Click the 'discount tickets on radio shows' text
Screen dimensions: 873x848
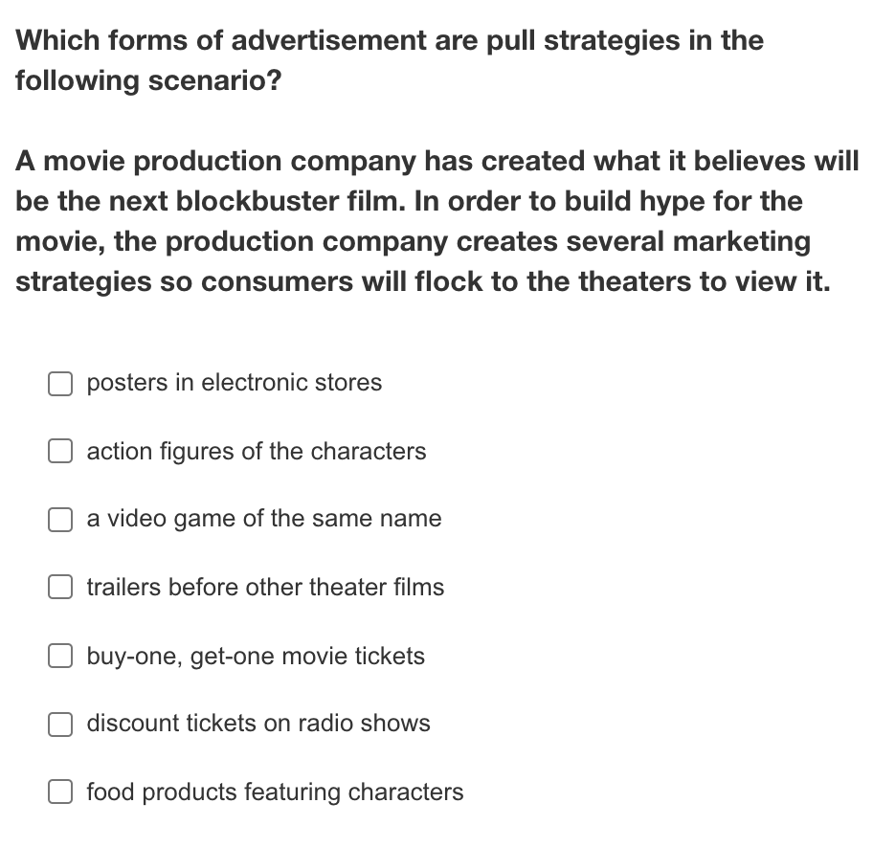click(x=258, y=724)
